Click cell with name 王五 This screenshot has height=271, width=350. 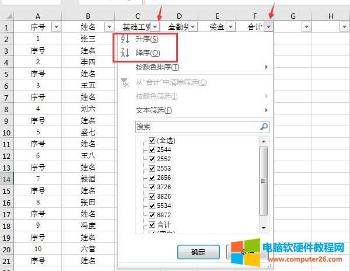coord(88,85)
